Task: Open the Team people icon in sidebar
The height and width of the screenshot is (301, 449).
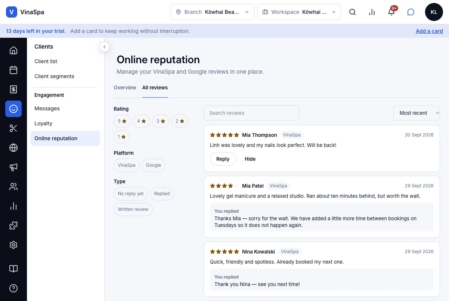Action: click(x=13, y=187)
